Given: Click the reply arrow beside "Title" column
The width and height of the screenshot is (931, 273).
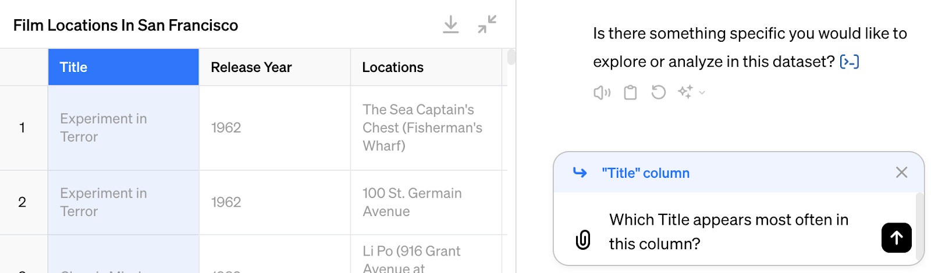Looking at the screenshot, I should click(x=580, y=173).
